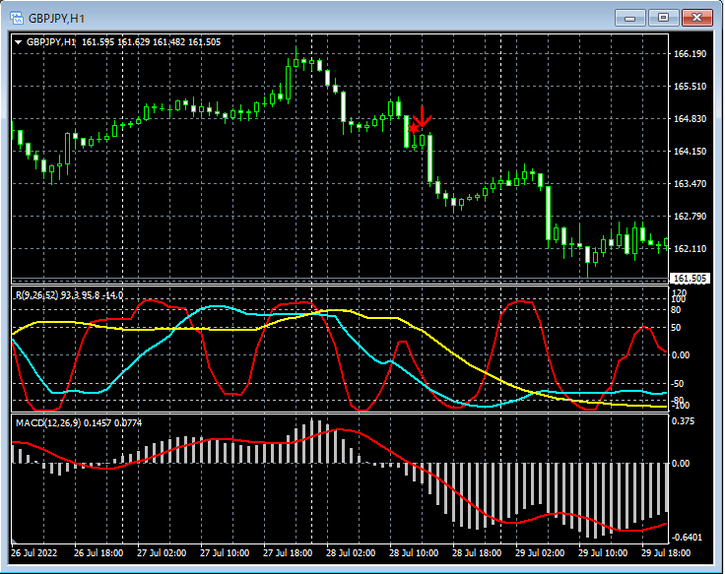This screenshot has width=725, height=574.
Task: Click the 27 Jul 18:00 time label
Action: tap(288, 553)
